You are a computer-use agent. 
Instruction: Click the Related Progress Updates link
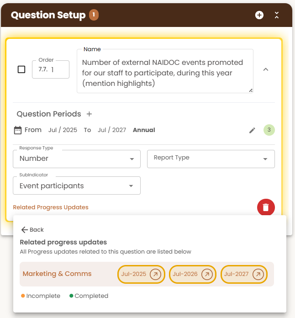[51, 207]
